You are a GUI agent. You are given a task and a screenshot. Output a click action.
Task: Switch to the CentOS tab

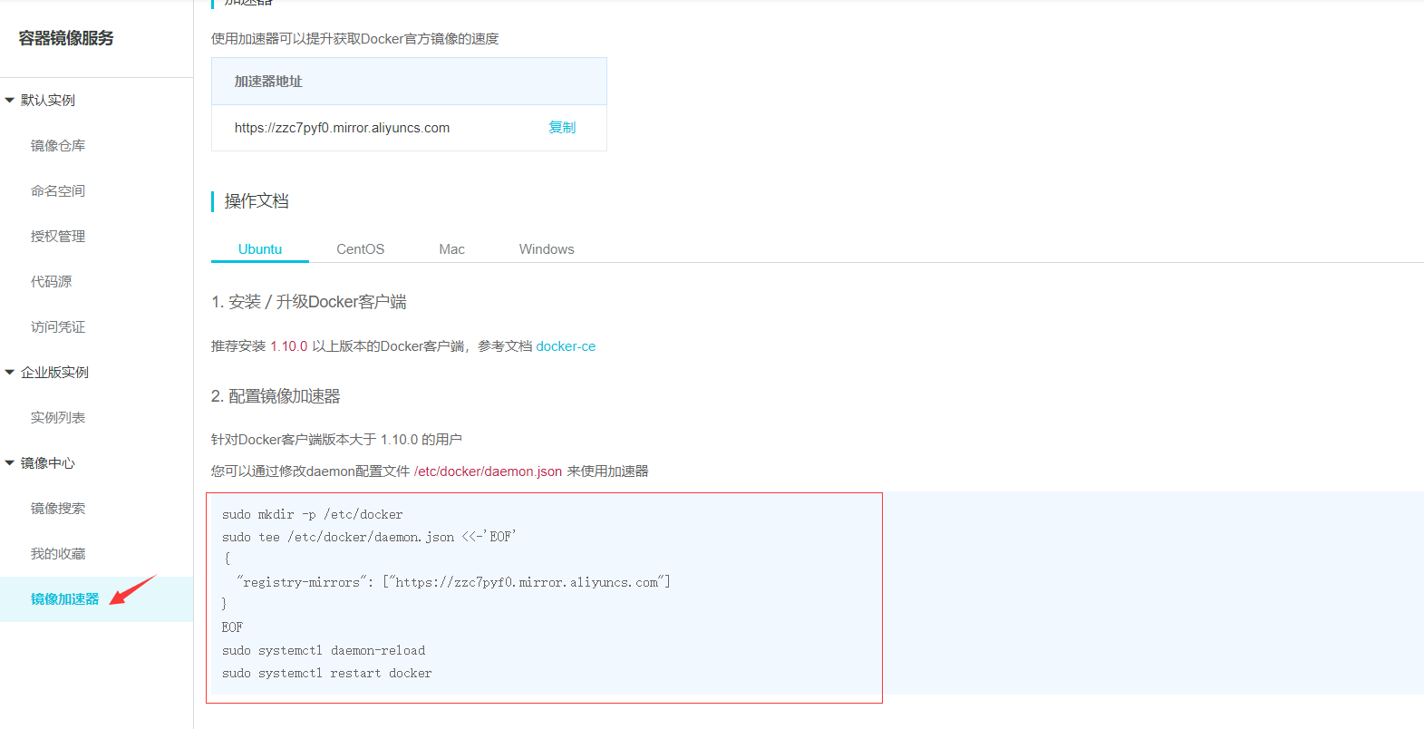coord(361,248)
